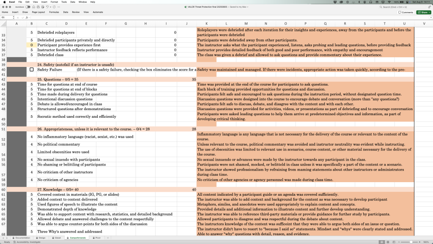
Task: Switch to the Pivot sheet tab
Action: pyautogui.click(x=97, y=238)
